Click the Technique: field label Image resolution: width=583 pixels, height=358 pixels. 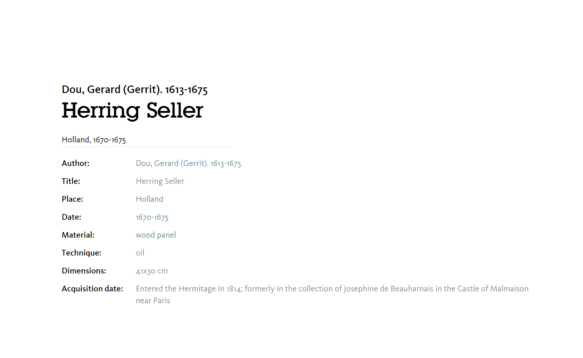[81, 253]
